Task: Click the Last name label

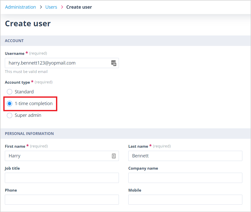Action: [138, 146]
